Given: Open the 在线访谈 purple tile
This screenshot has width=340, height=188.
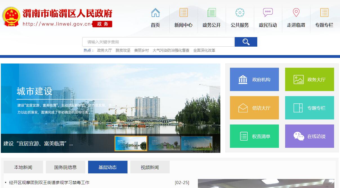Looking at the screenshot, I should [x=309, y=136].
